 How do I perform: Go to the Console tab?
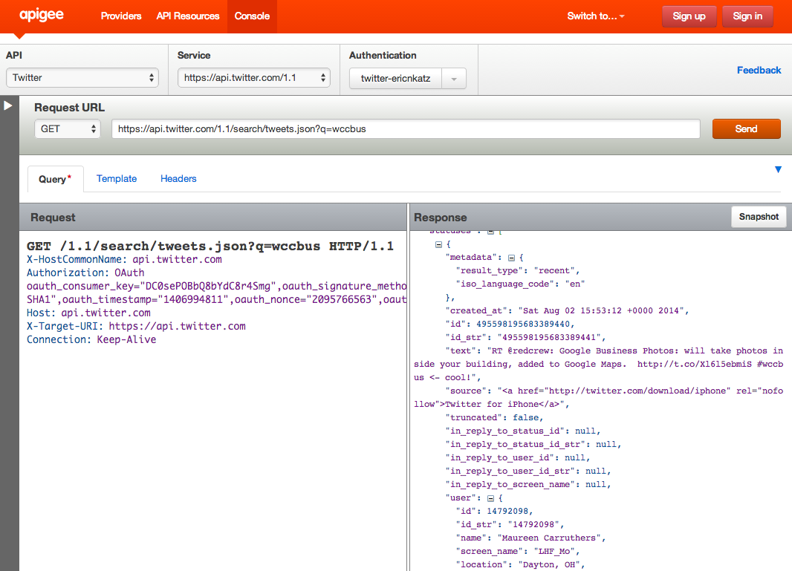click(x=252, y=16)
